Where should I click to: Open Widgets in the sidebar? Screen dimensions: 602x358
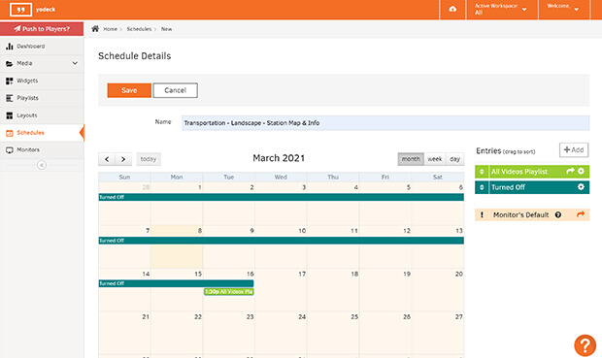pos(42,81)
